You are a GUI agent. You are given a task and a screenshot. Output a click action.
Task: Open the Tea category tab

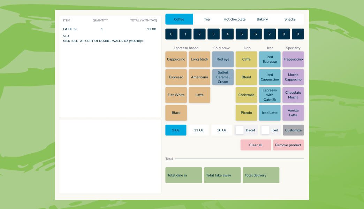(207, 19)
